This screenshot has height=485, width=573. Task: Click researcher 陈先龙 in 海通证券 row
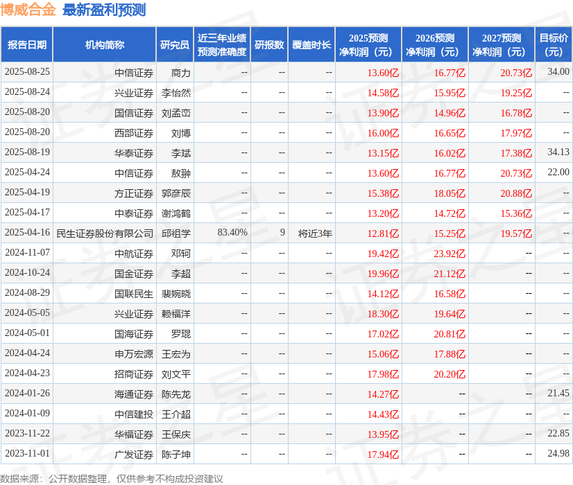pos(176,394)
